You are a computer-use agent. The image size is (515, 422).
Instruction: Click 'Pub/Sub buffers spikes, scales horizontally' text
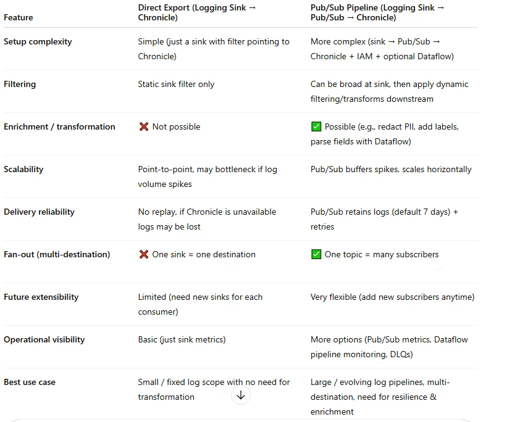pos(391,169)
